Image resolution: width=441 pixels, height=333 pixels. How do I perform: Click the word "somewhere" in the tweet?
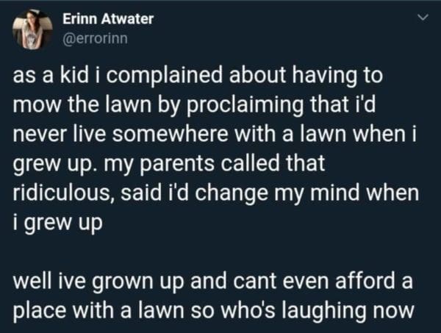point(187,140)
